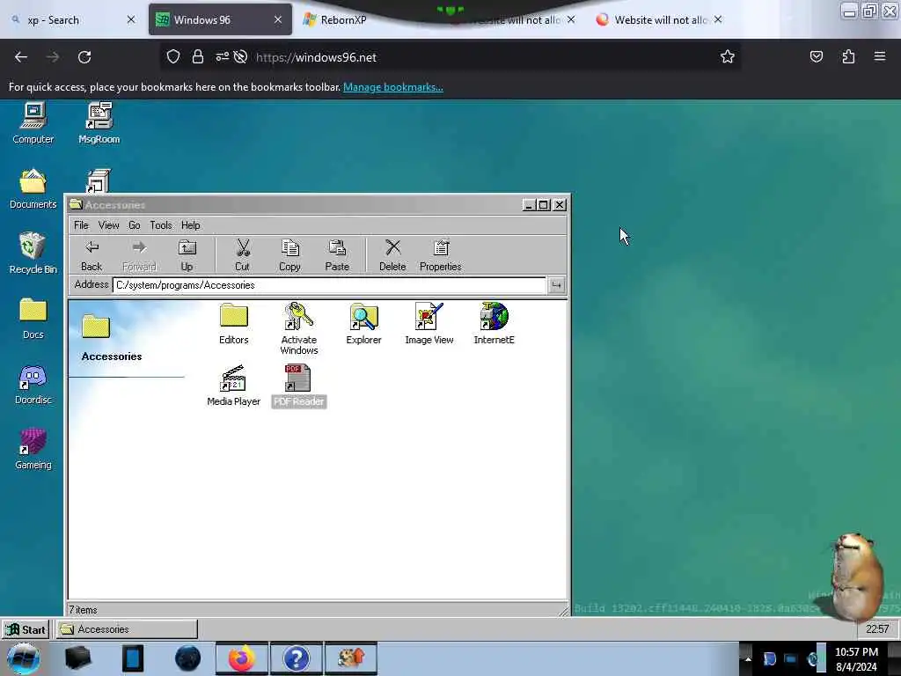Open the Image View shortcut
The height and width of the screenshot is (676, 901).
pyautogui.click(x=429, y=324)
